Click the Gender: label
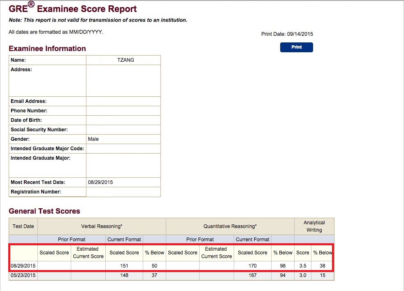404x291 pixels. pyautogui.click(x=20, y=139)
